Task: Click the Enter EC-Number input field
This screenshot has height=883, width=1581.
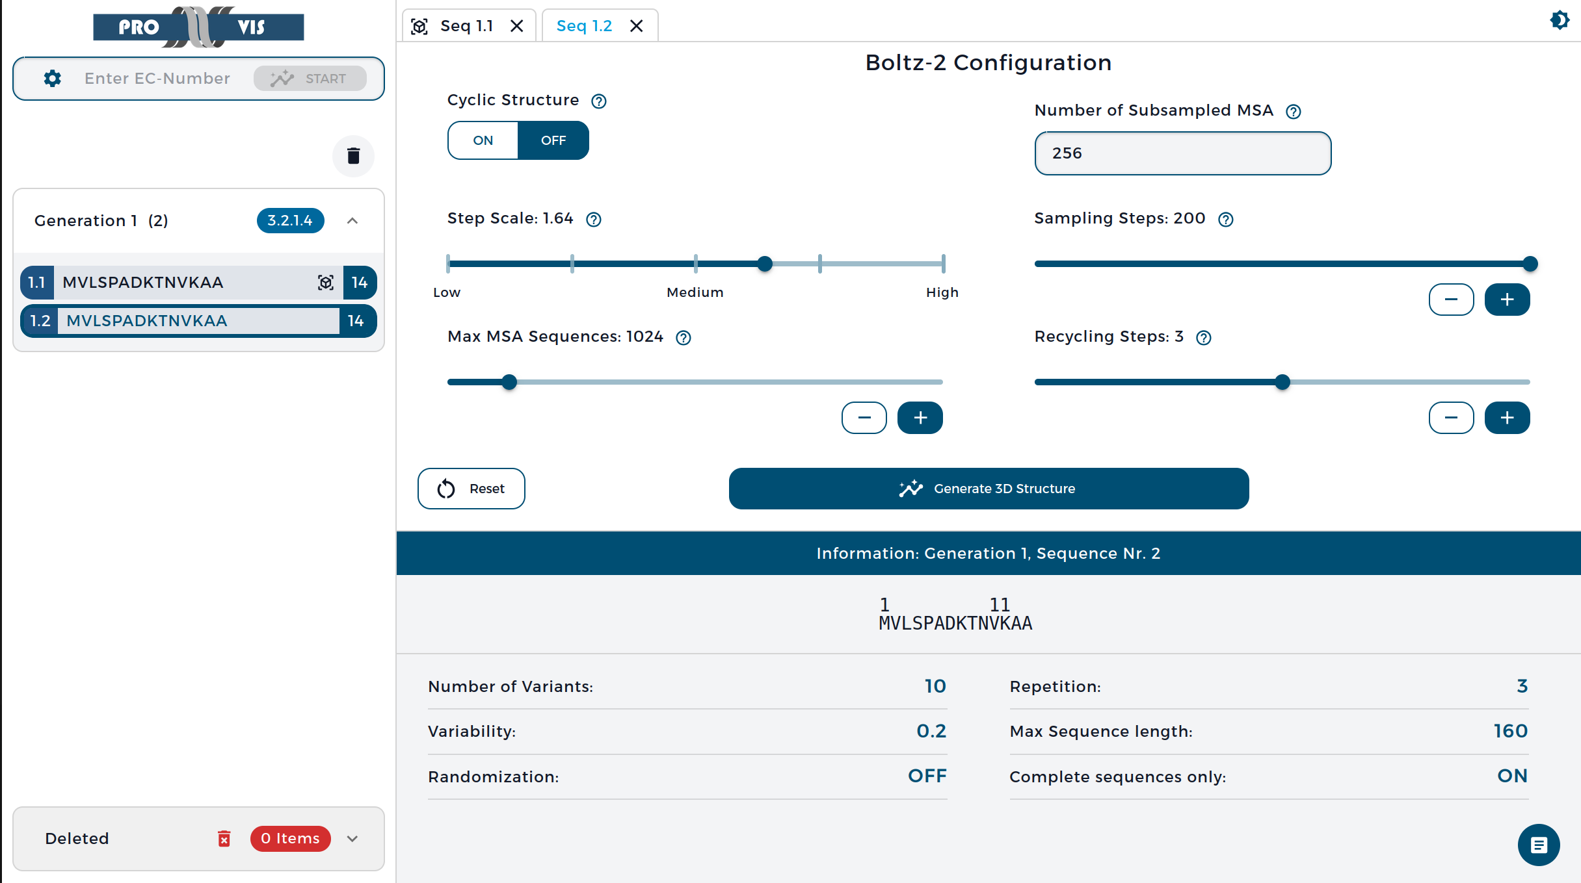Action: 157,79
